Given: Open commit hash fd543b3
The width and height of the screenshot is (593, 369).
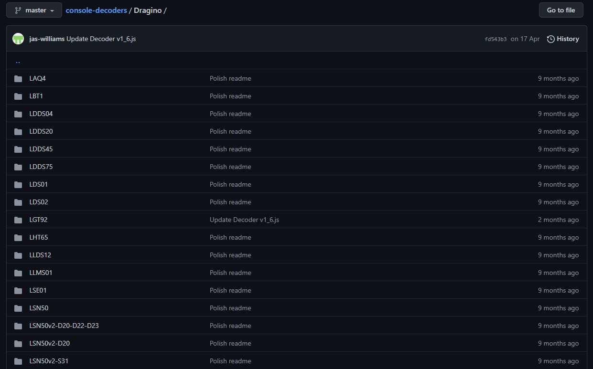Looking at the screenshot, I should [x=496, y=39].
